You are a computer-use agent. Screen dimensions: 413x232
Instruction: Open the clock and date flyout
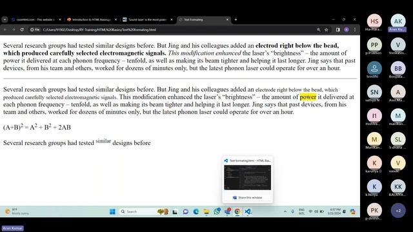(334, 211)
